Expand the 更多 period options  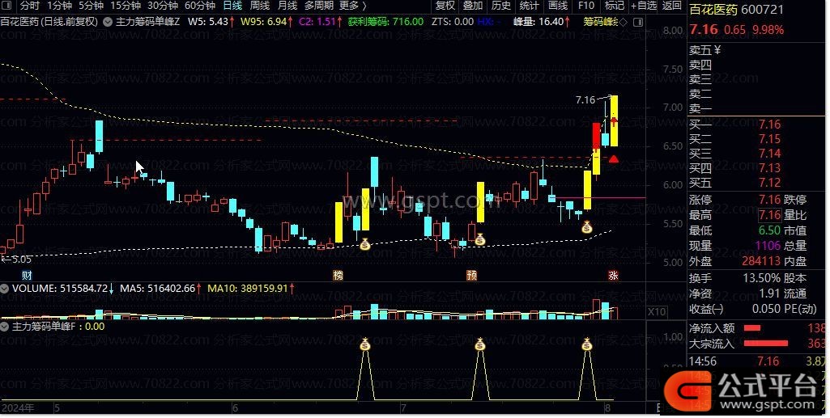click(352, 6)
